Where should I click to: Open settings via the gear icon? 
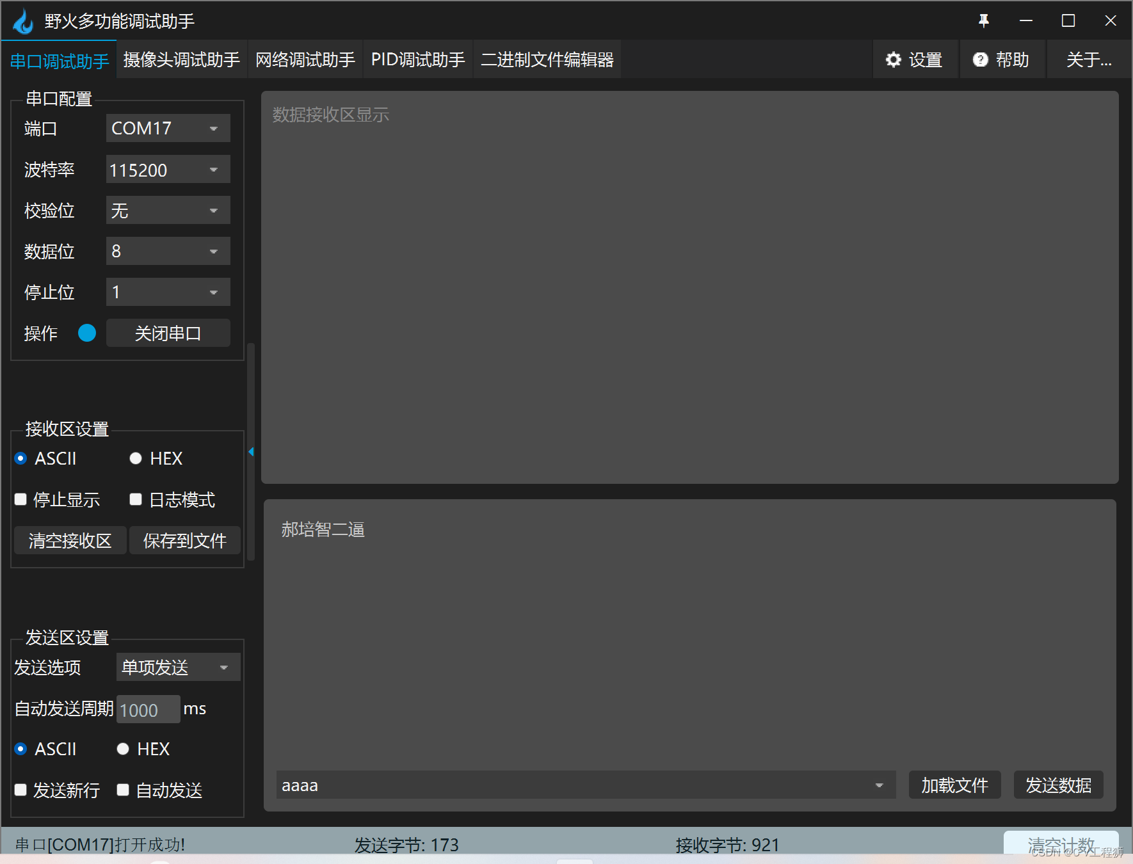pos(893,60)
